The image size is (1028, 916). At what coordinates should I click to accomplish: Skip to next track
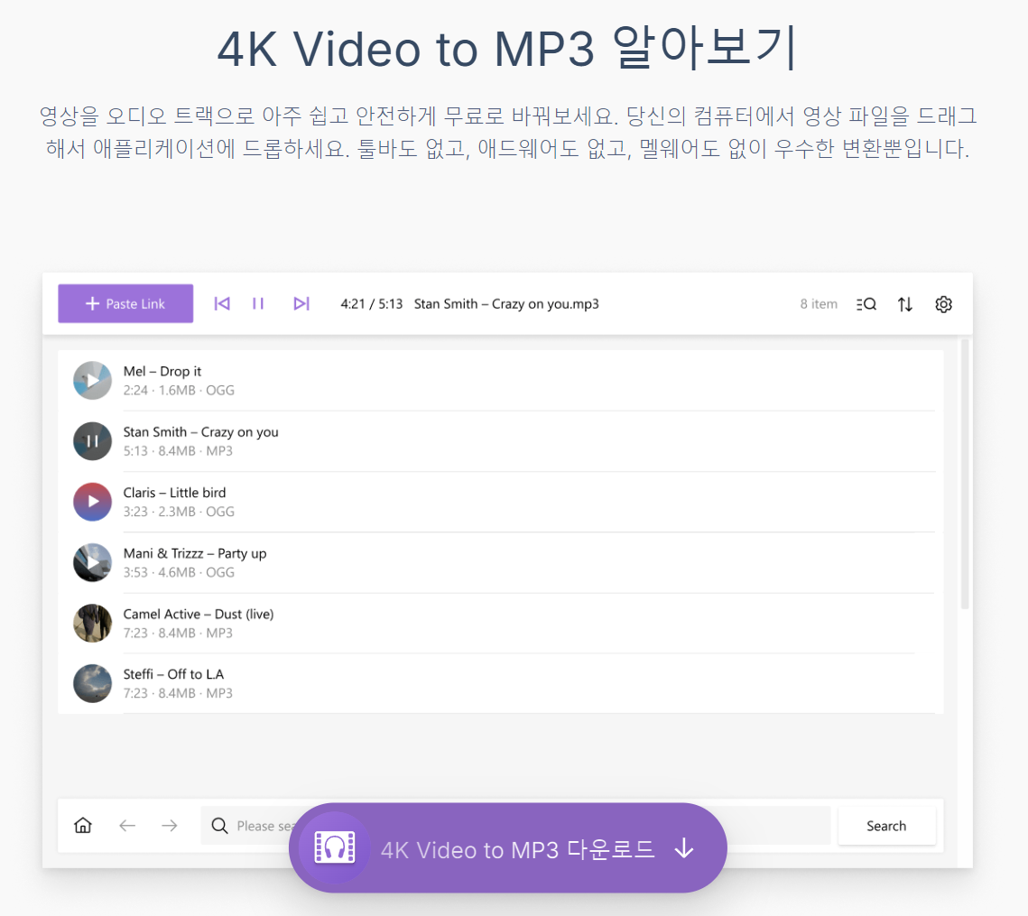301,303
